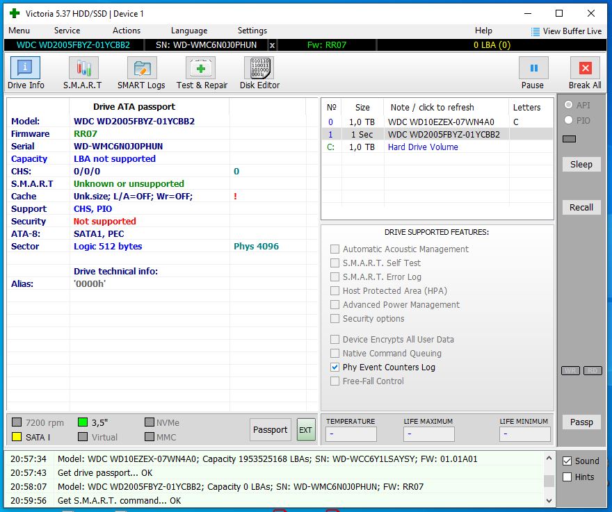This screenshot has width=612, height=512.
Task: Click the Virtual indicator square
Action: point(82,437)
